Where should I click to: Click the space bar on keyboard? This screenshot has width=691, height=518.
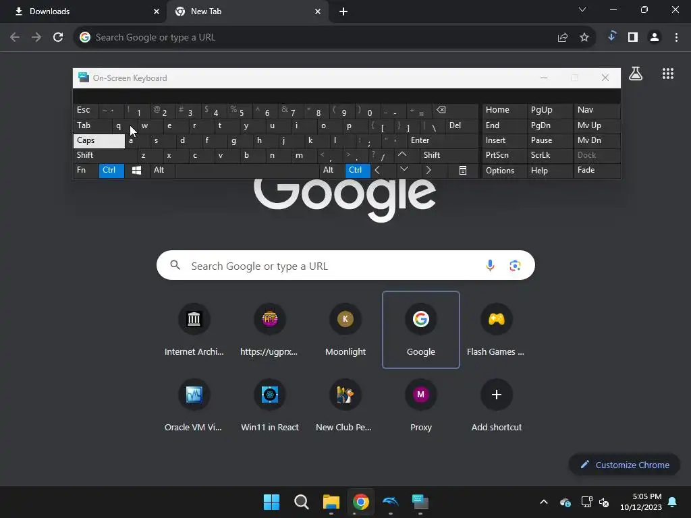tap(247, 171)
